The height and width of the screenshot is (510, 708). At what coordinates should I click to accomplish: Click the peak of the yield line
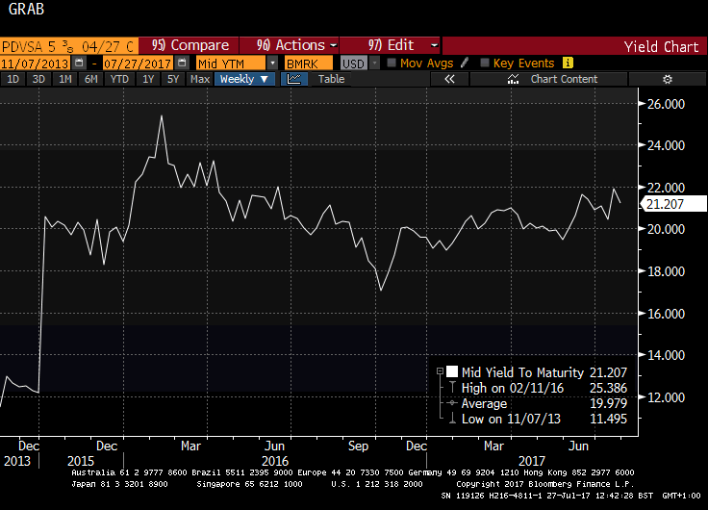(x=162, y=116)
